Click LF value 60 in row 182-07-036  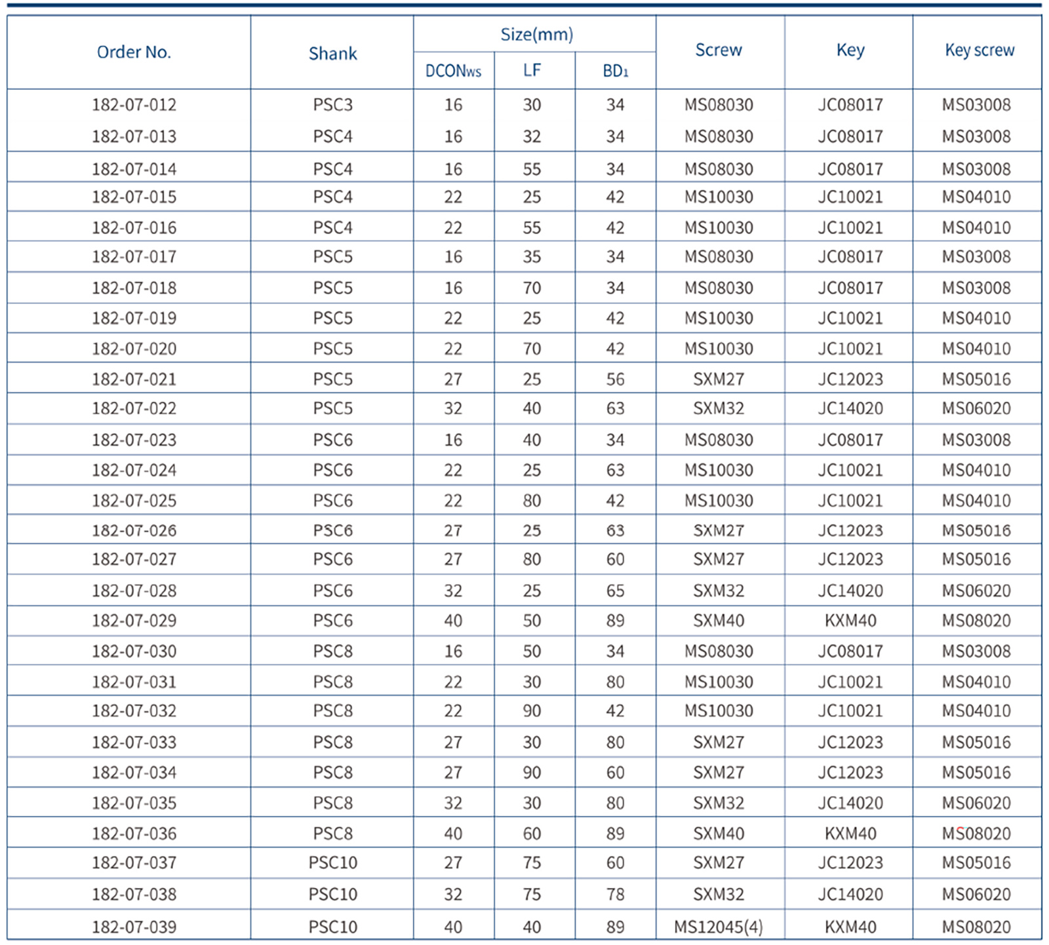pos(532,834)
